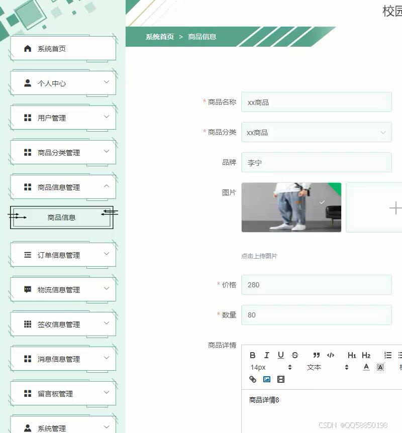Click the person icon beside 个人中心
402x433 pixels.
[x=28, y=83]
